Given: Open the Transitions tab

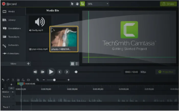Looking at the screenshot, I should (11, 37).
